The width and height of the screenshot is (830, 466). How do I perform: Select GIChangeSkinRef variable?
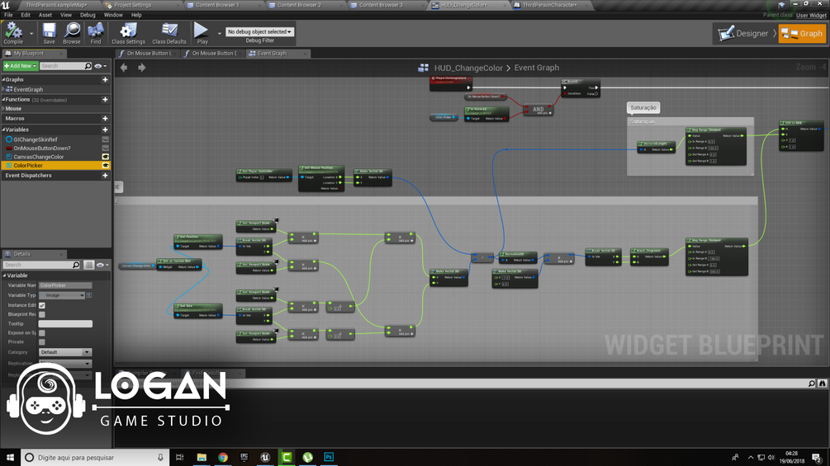pyautogui.click(x=35, y=139)
